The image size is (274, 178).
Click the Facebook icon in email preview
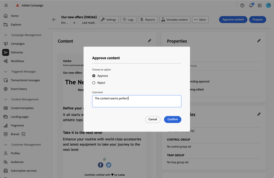(x=100, y=165)
